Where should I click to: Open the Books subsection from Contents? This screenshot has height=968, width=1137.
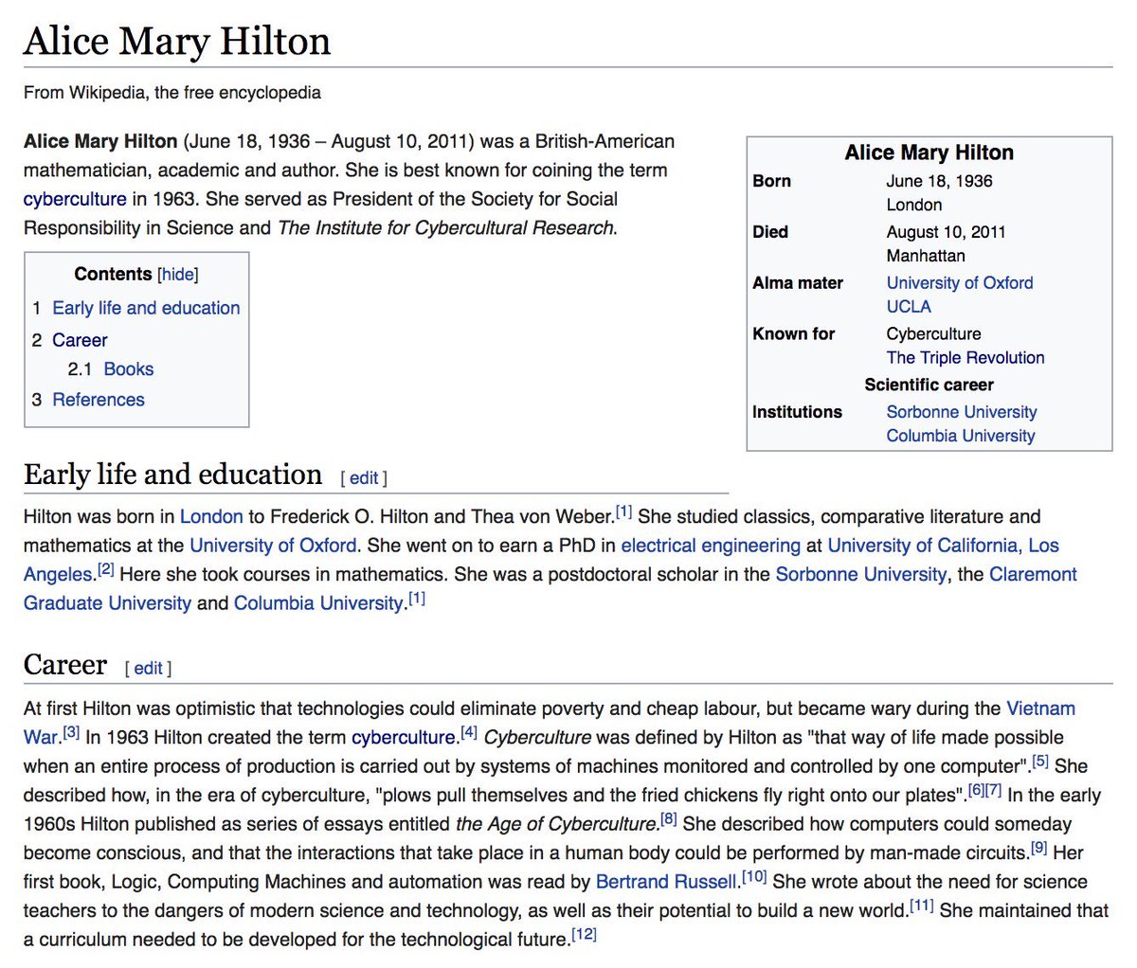point(130,369)
